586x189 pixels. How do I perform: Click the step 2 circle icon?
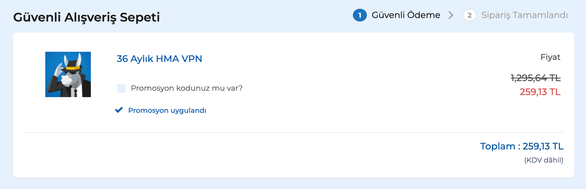coord(469,15)
